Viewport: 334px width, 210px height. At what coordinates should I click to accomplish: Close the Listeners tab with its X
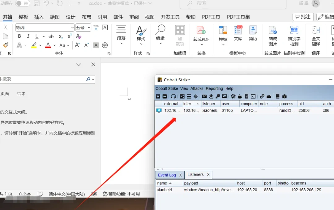(x=208, y=175)
